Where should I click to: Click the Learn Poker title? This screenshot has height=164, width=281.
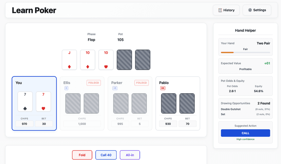pyautogui.click(x=34, y=11)
